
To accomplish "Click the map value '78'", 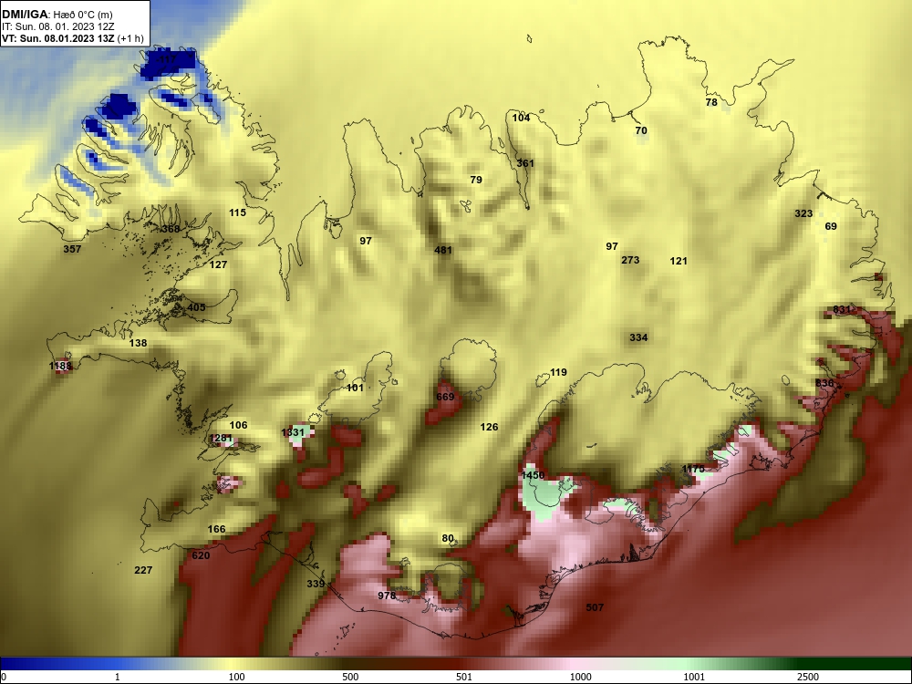I will (x=711, y=102).
